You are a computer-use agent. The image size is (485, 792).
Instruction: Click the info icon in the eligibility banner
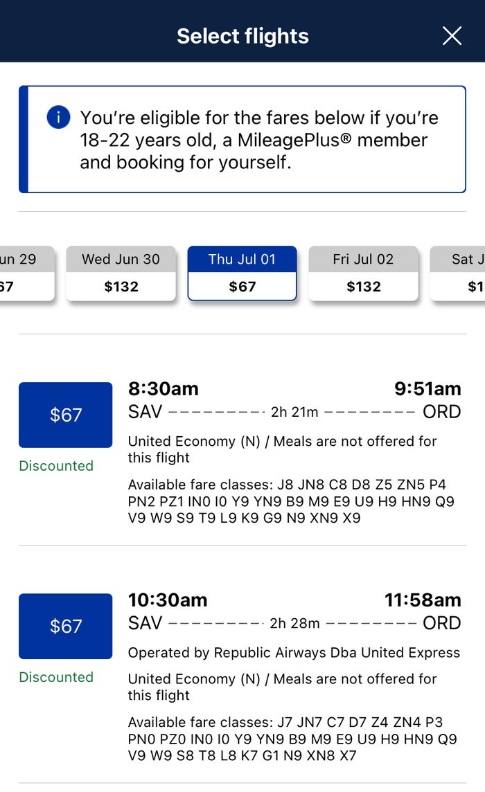(59, 118)
